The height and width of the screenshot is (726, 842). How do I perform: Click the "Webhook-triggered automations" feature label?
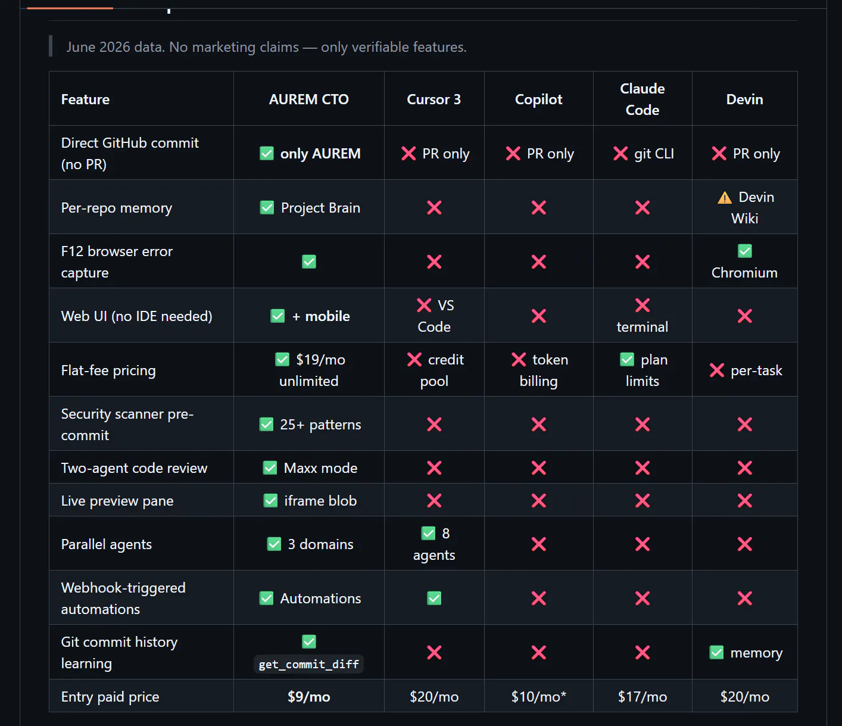tap(123, 599)
